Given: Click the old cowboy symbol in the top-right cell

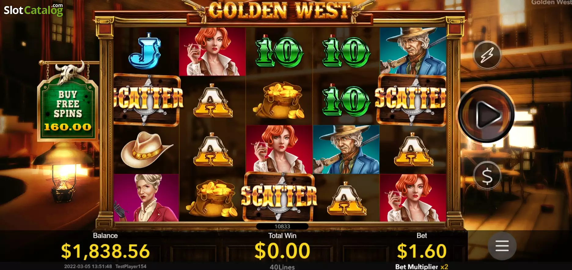Looking at the screenshot, I should click(413, 52).
